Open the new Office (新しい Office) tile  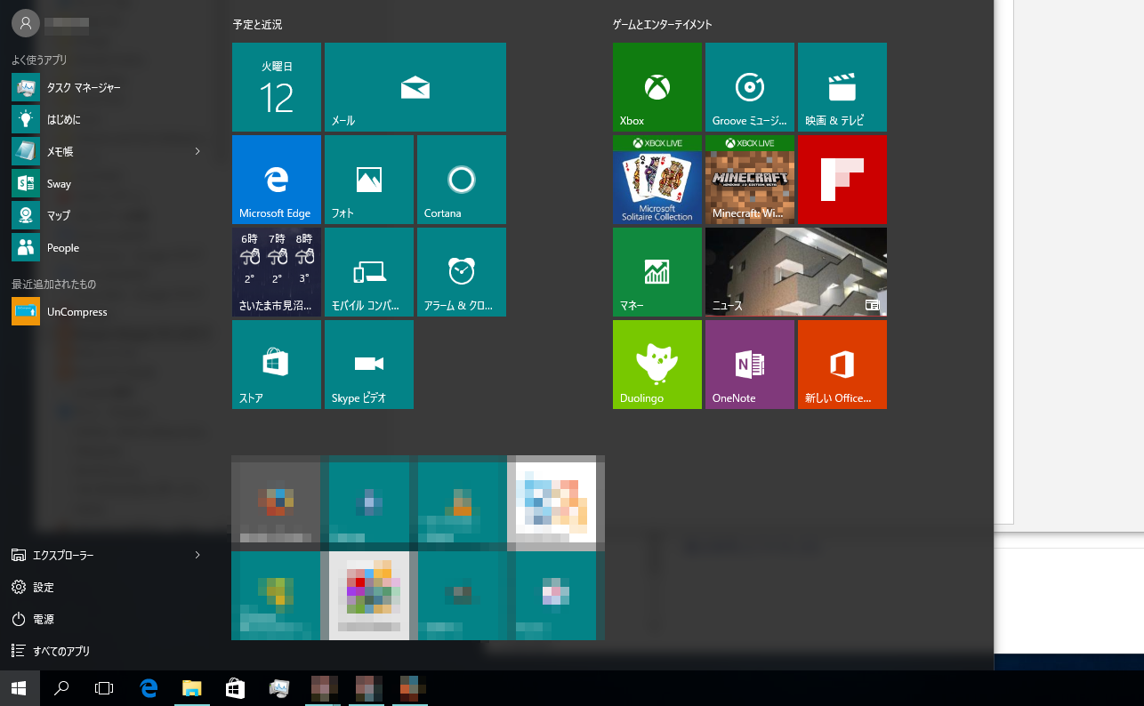(x=842, y=365)
